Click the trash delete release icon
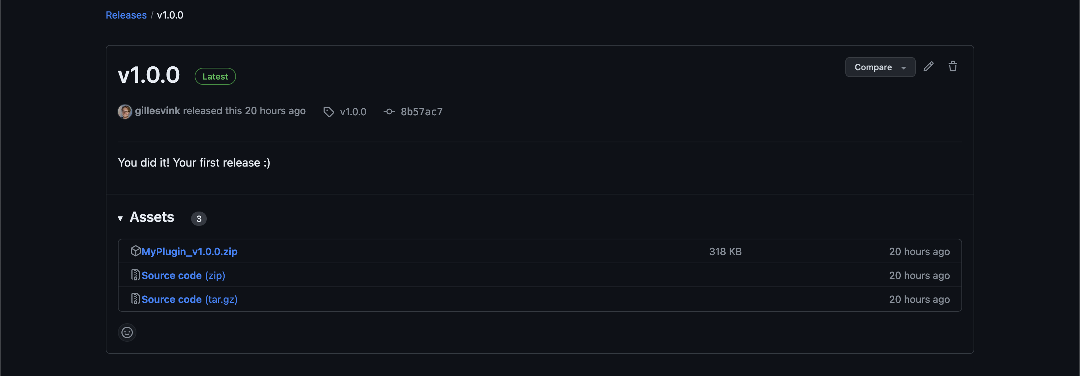The image size is (1080, 376). (x=952, y=67)
